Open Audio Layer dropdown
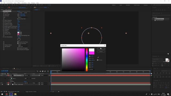171x96 pixels. (x=21, y=13)
